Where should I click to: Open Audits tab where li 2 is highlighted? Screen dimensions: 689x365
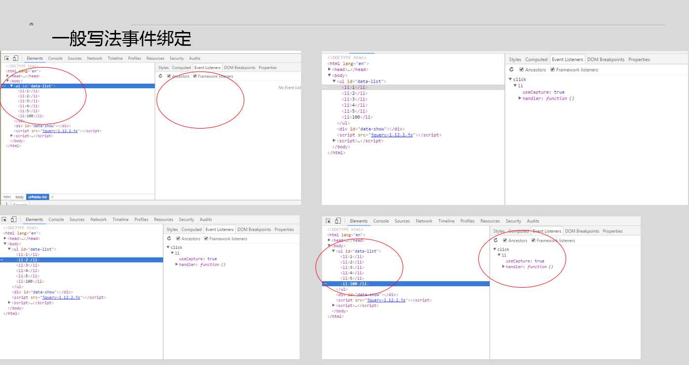206,219
